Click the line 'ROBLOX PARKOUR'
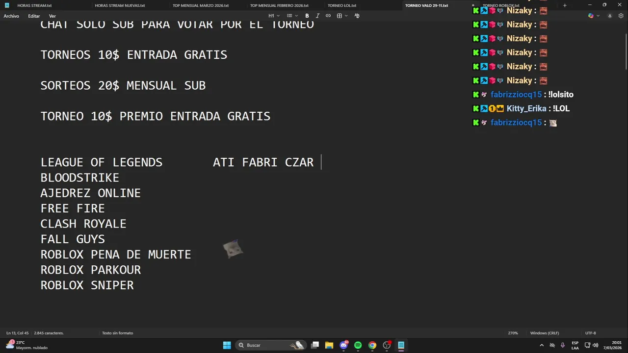Viewport: 628px width, 353px height. pos(91,270)
